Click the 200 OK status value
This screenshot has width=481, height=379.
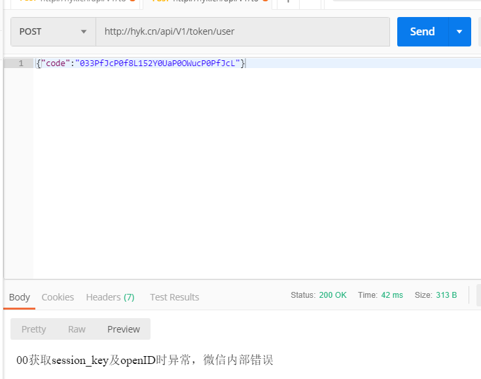332,295
